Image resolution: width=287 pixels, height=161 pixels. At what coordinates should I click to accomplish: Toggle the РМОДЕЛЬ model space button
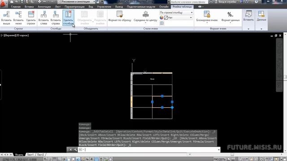coord(219,159)
